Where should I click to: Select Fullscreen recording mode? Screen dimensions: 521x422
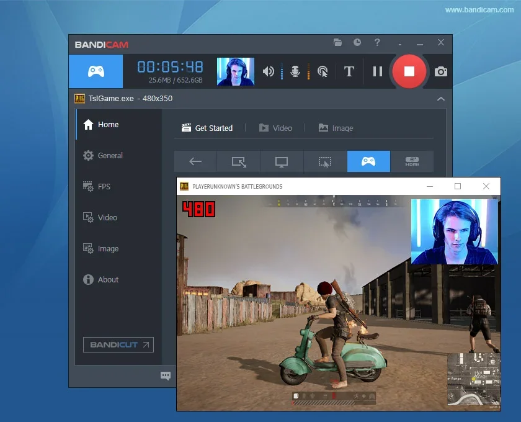pos(282,160)
